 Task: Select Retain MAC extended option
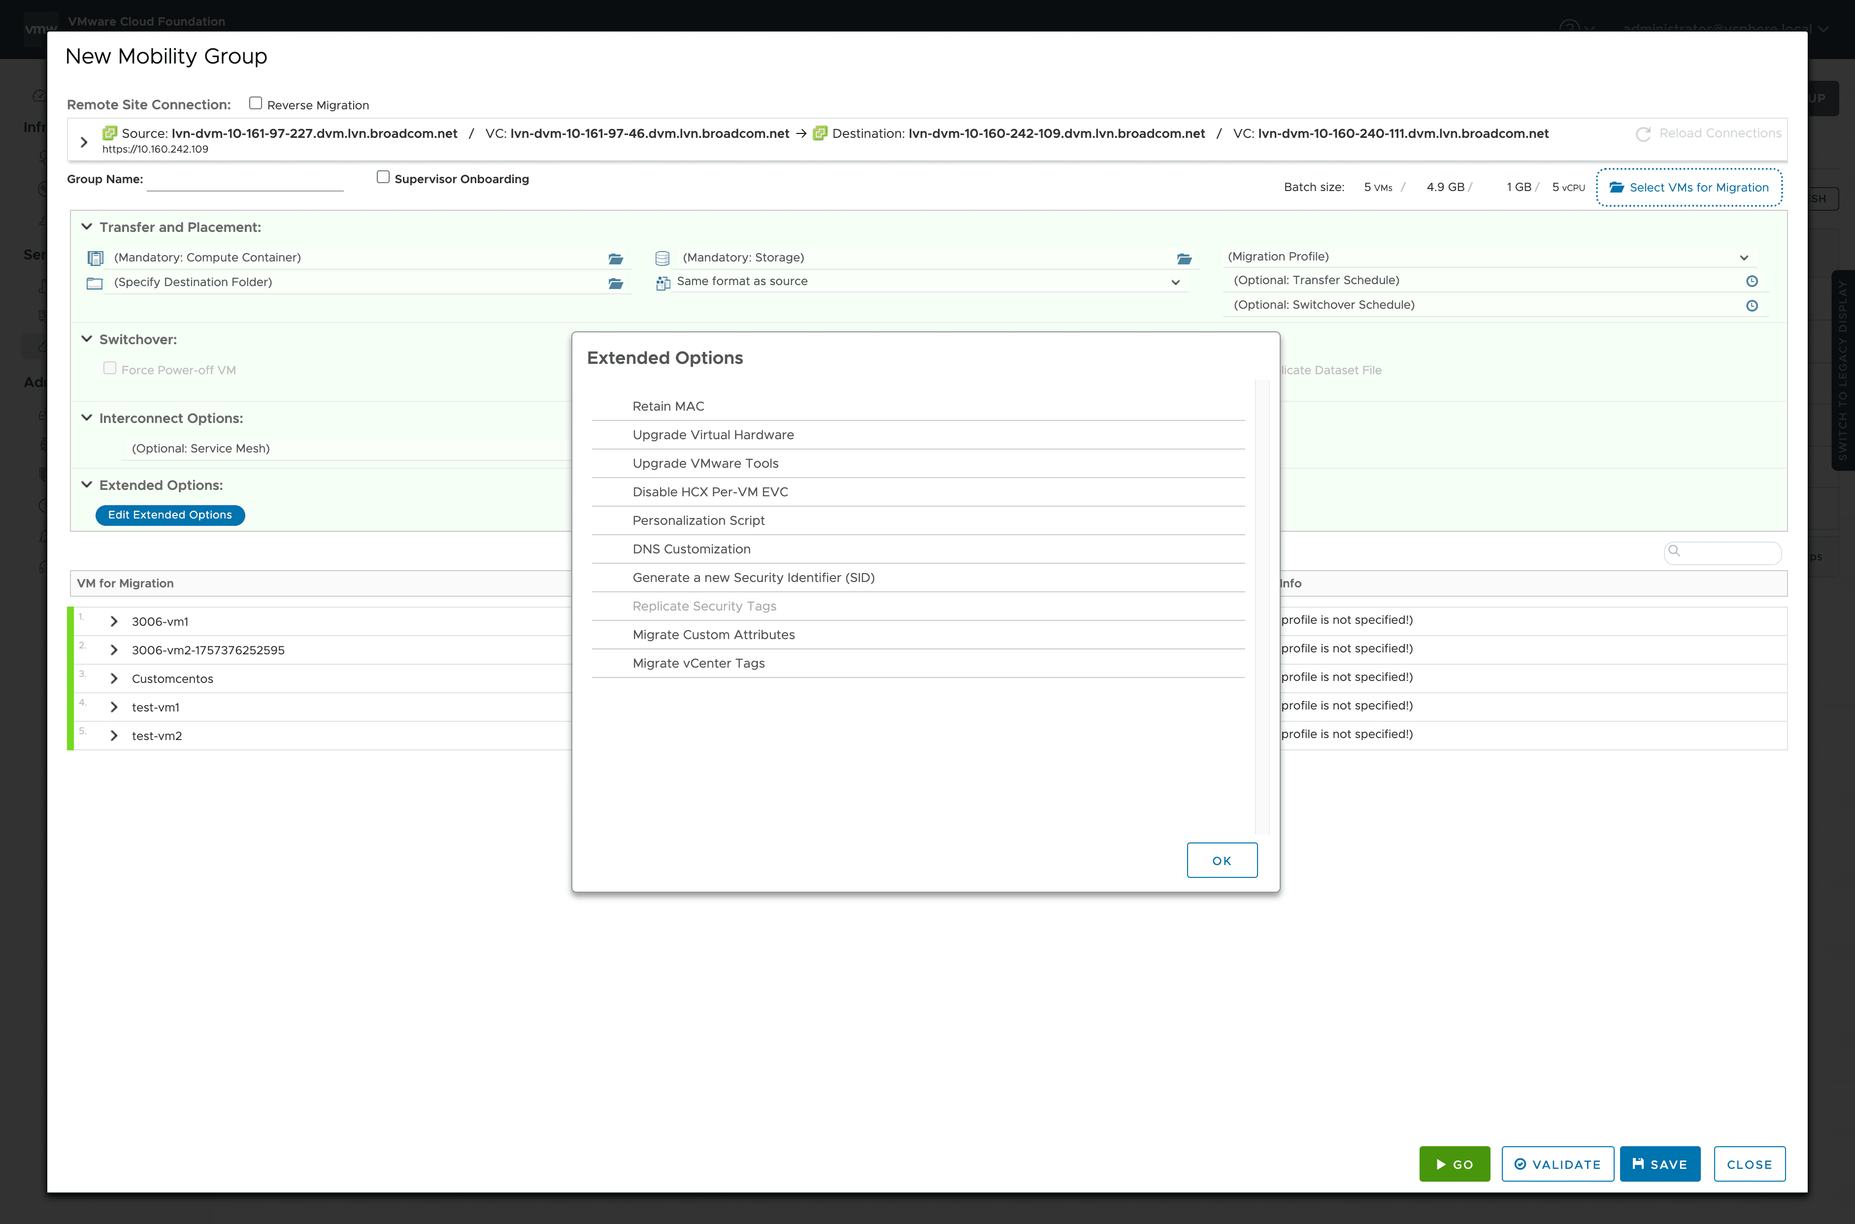pyautogui.click(x=668, y=406)
